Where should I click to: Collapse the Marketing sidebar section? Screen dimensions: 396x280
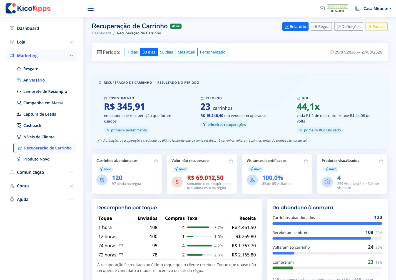point(42,55)
